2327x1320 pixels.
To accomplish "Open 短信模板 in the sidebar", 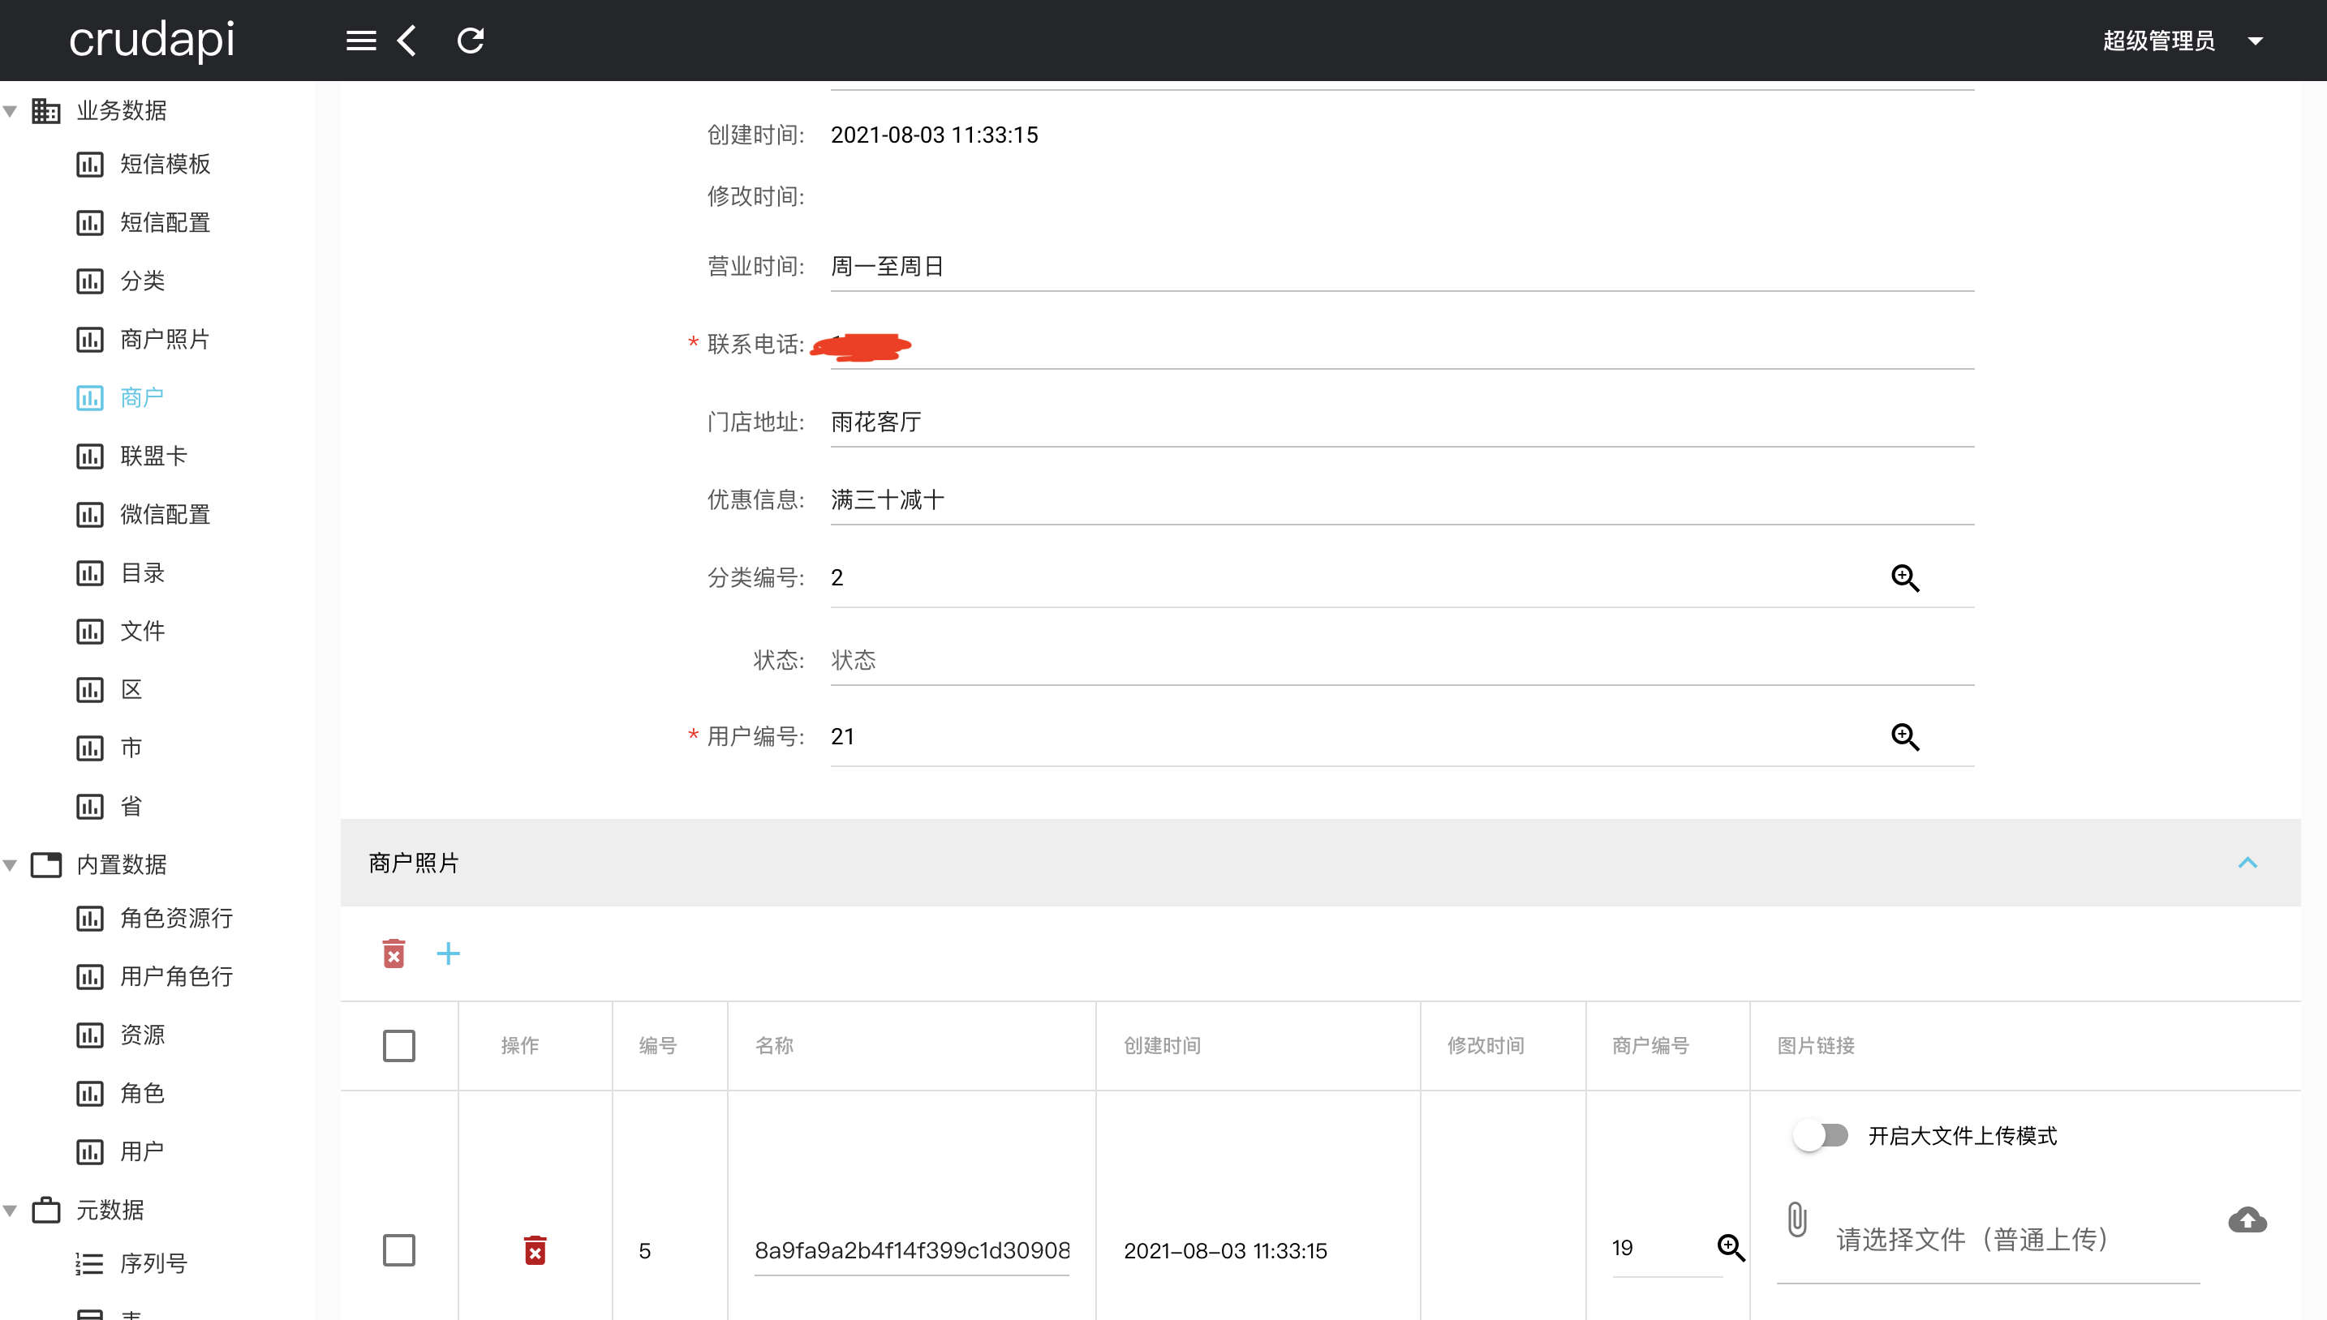I will 165,164.
